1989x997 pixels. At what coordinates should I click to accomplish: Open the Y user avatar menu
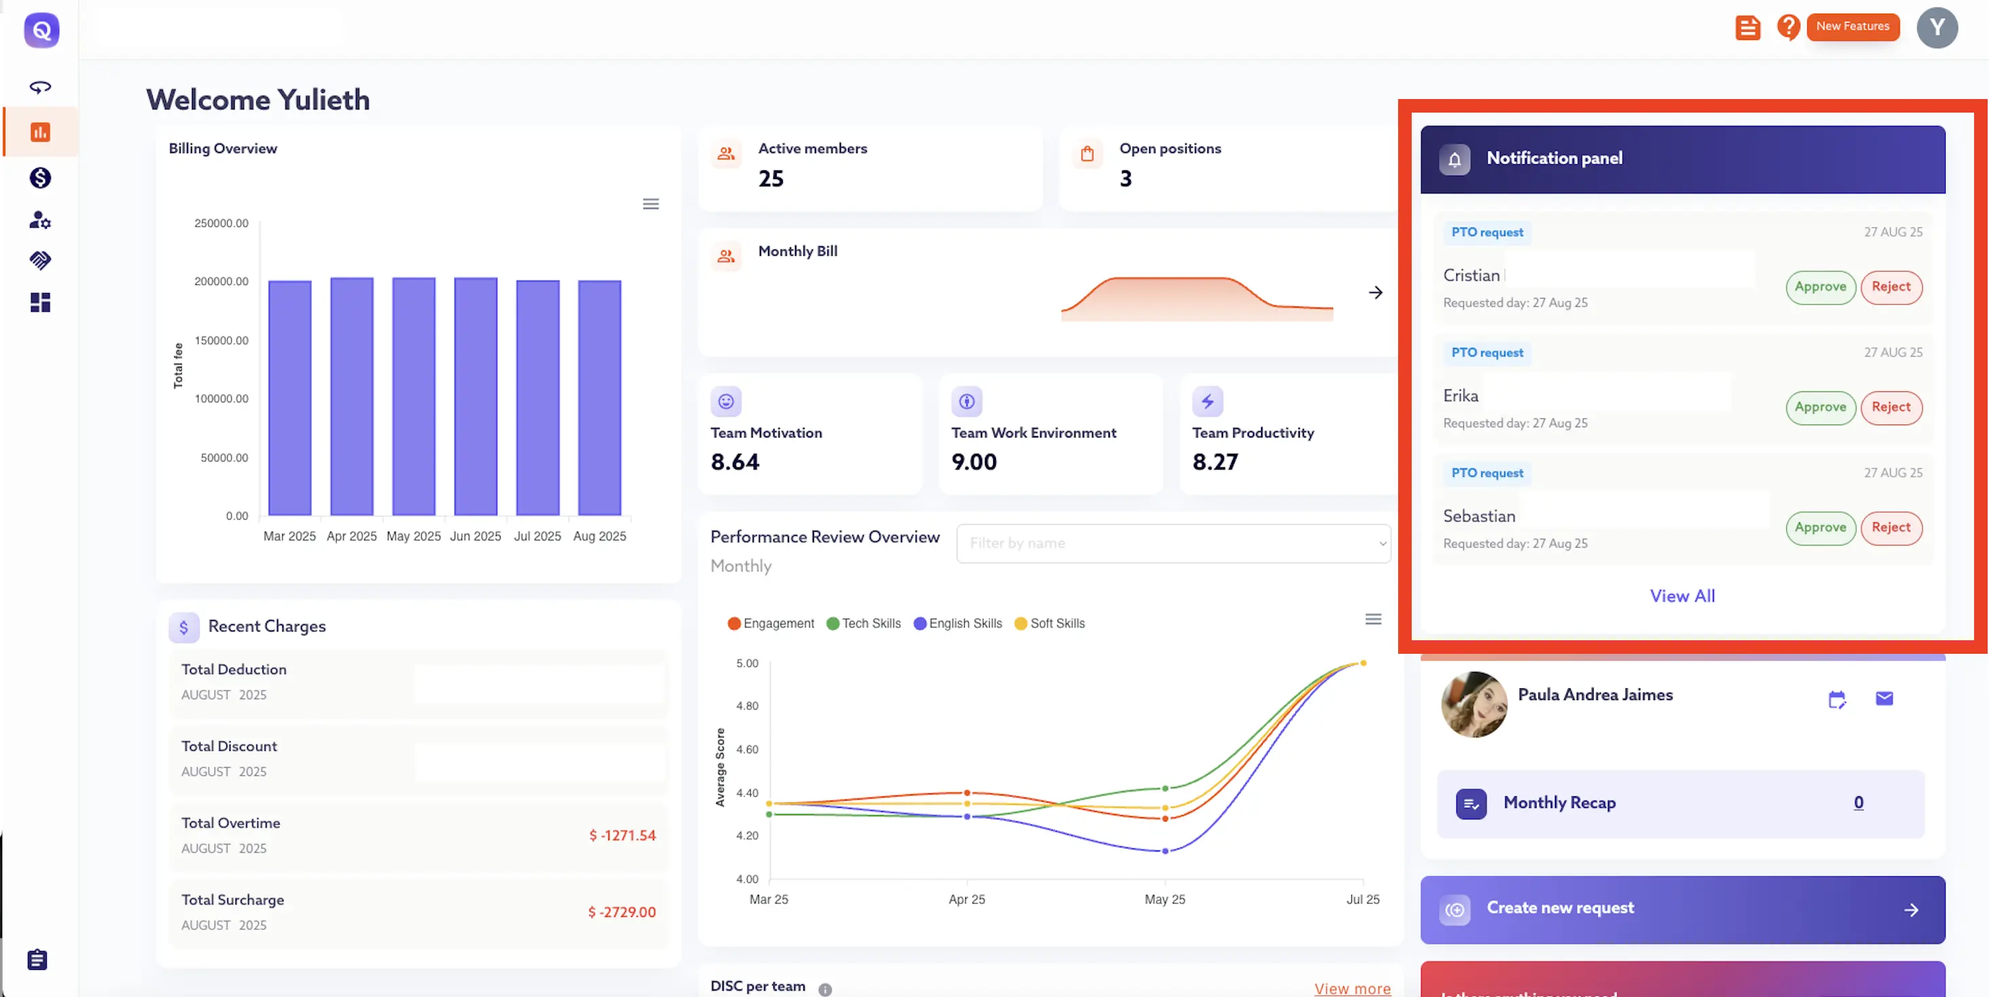click(1937, 28)
